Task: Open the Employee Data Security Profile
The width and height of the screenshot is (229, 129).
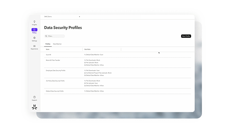Action: [x=117, y=73]
